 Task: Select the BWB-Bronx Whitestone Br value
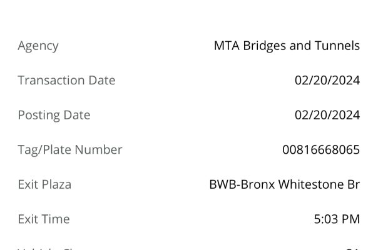point(285,184)
